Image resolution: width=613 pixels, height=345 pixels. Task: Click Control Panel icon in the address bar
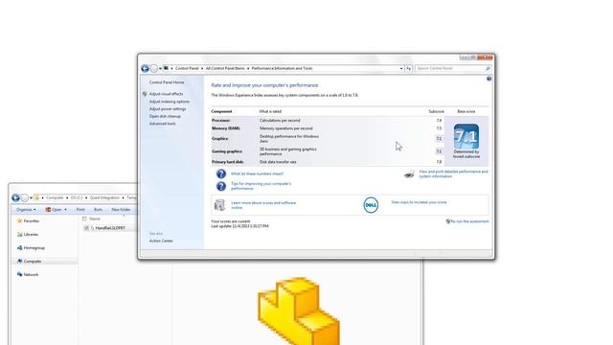point(166,68)
